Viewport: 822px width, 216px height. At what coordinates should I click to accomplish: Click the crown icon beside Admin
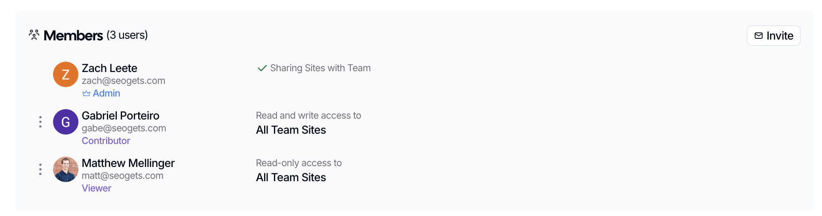(x=86, y=94)
